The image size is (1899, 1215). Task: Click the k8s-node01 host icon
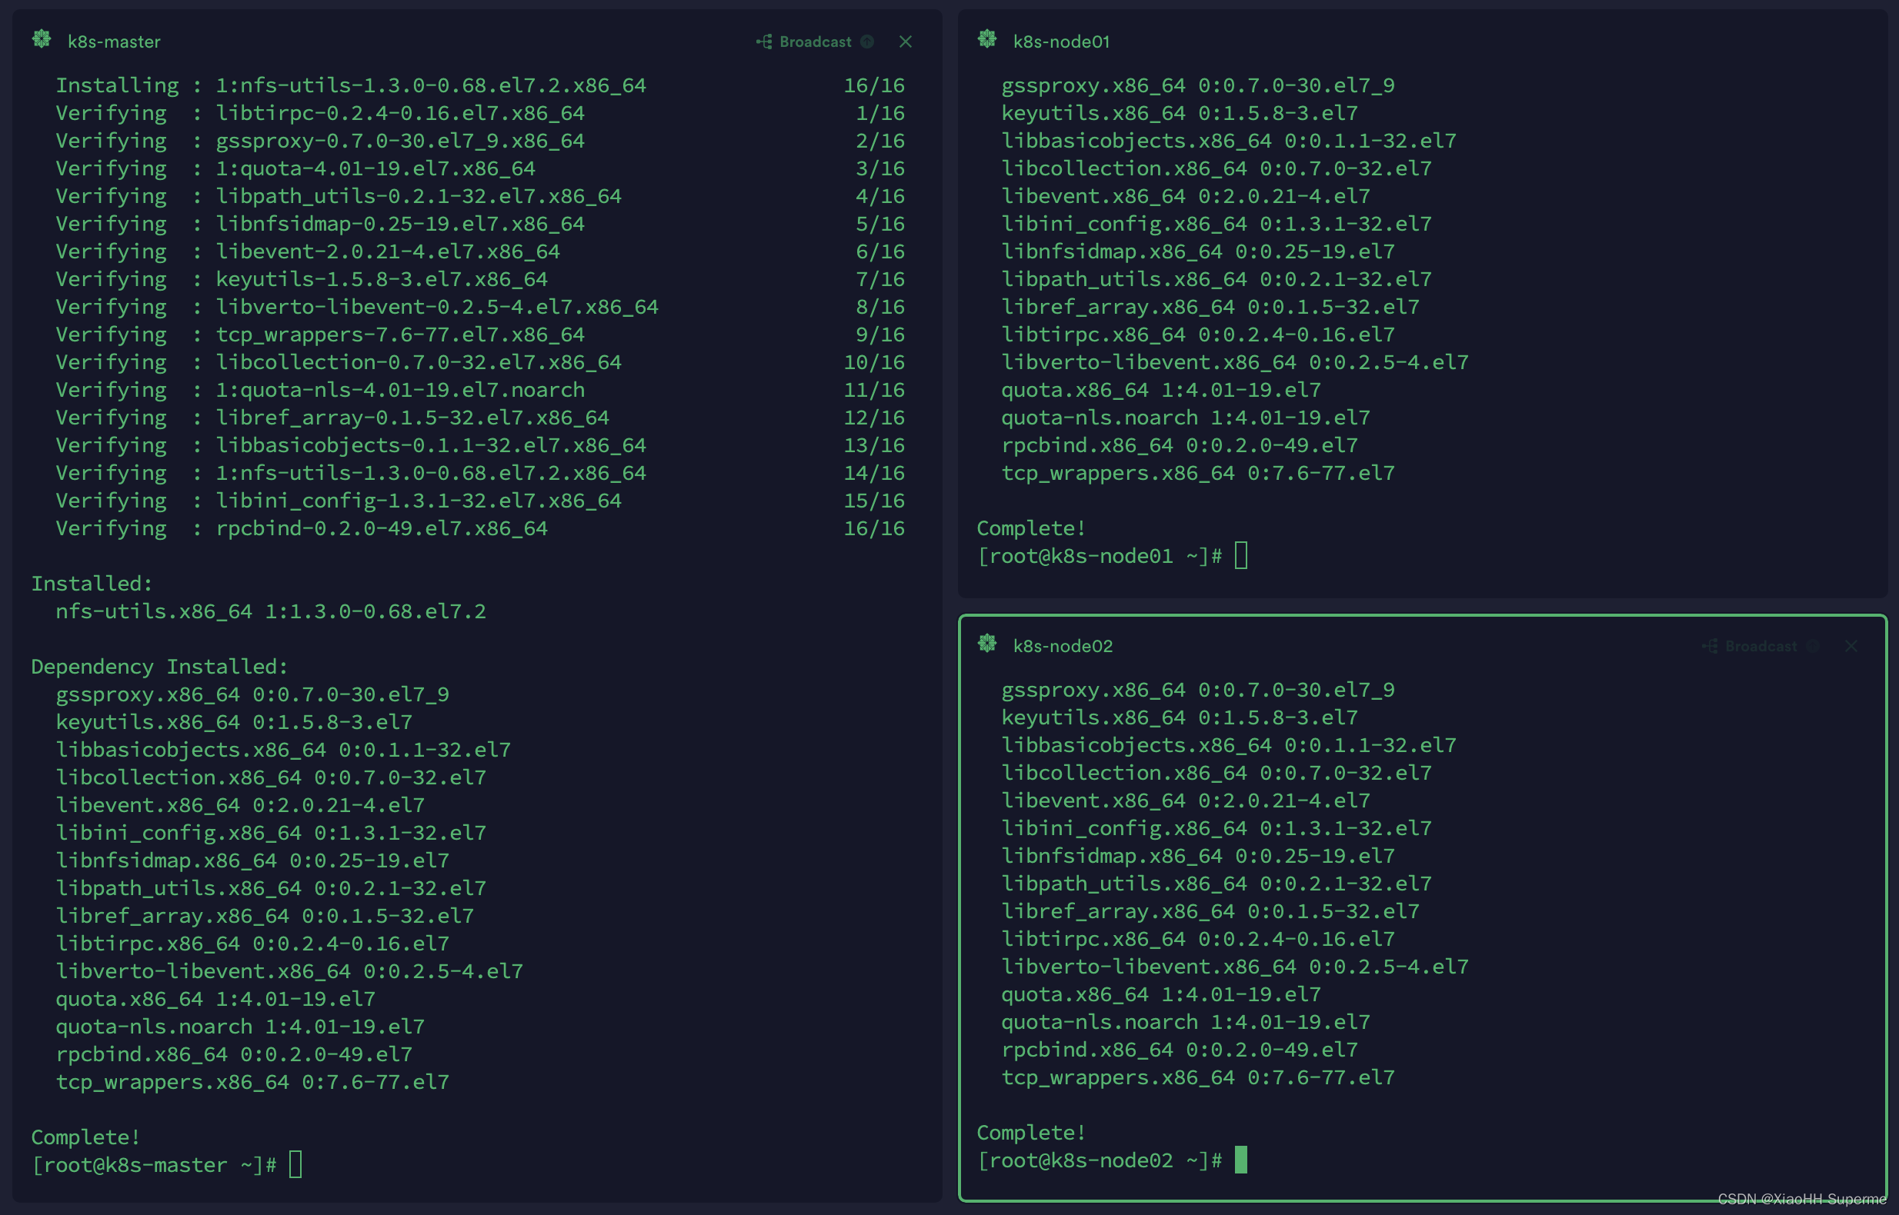(987, 38)
